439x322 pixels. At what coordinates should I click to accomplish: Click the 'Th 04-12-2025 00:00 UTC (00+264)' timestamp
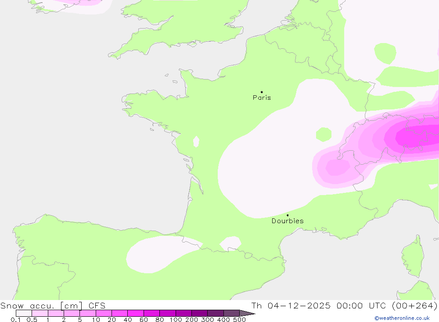344,305
